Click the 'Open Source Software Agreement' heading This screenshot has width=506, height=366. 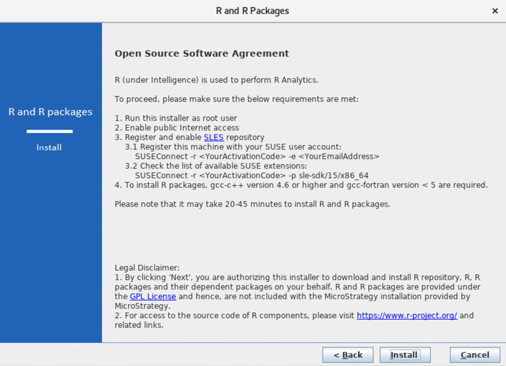[x=201, y=54]
